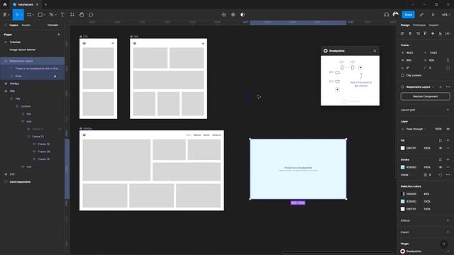Image resolution: width=454 pixels, height=255 pixels.
Task: Close the Breakpoints plugin window
Action: (375, 51)
